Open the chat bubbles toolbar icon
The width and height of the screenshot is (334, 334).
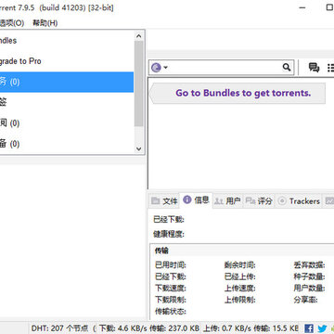coord(314,68)
